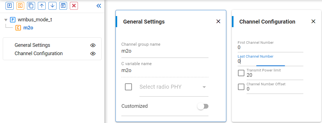Click the import toolbar icon
The image size is (322, 123).
pyautogui.click(x=63, y=6)
